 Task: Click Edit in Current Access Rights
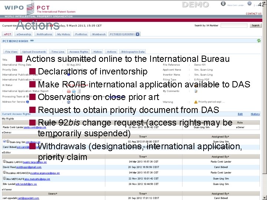[x=240, y=114]
